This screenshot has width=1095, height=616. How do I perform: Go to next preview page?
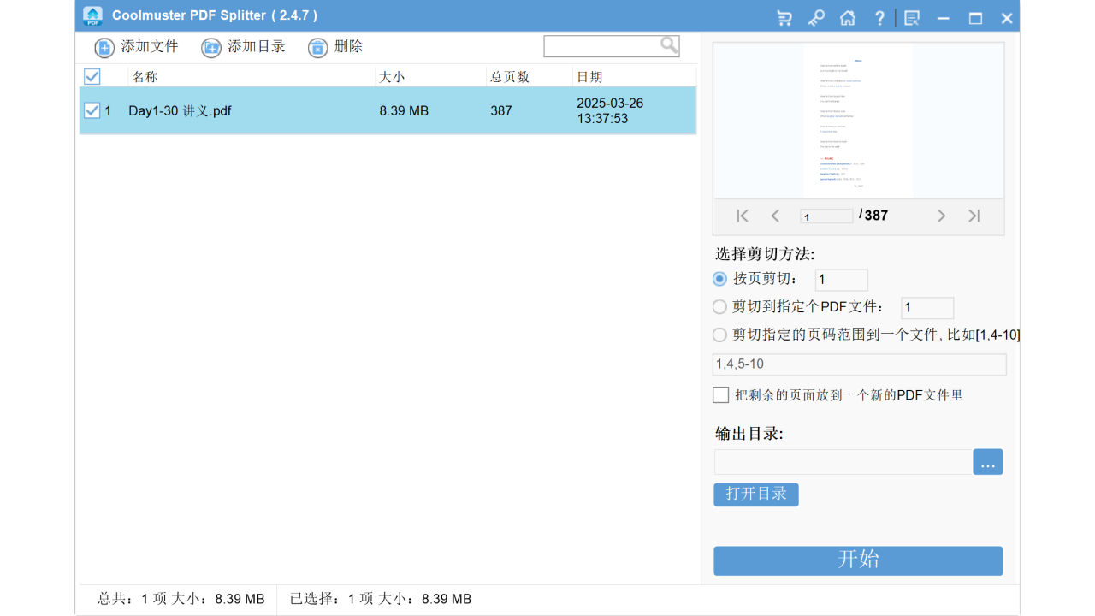tap(941, 216)
